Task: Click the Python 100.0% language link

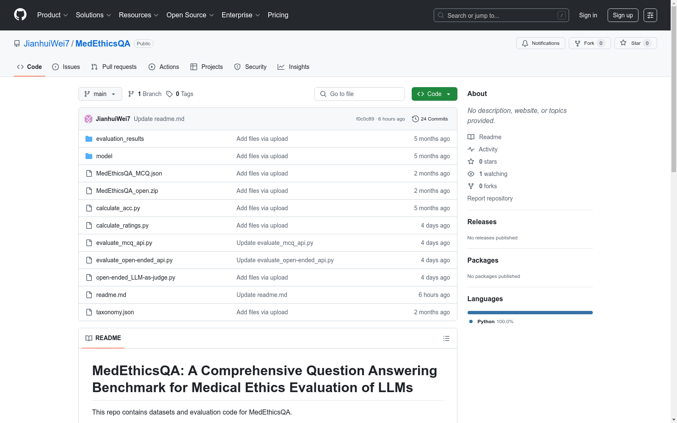Action: click(491, 321)
